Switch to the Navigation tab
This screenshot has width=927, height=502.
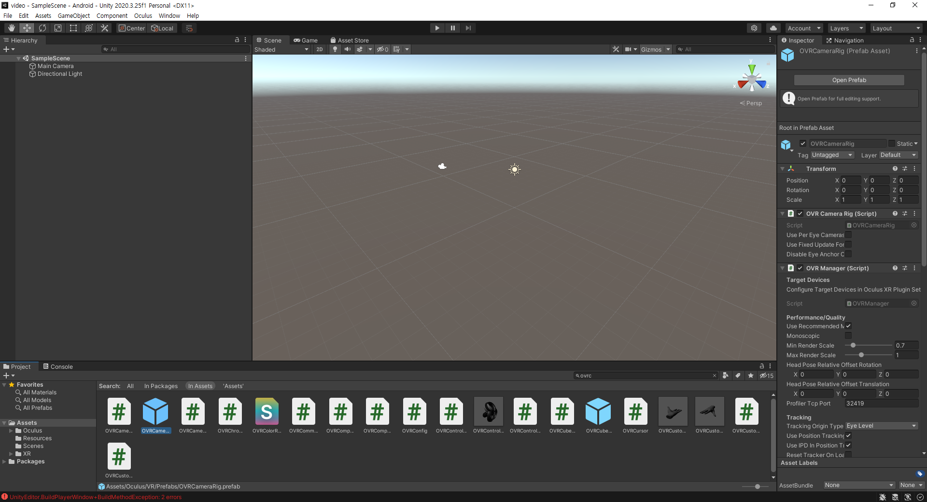pos(845,40)
